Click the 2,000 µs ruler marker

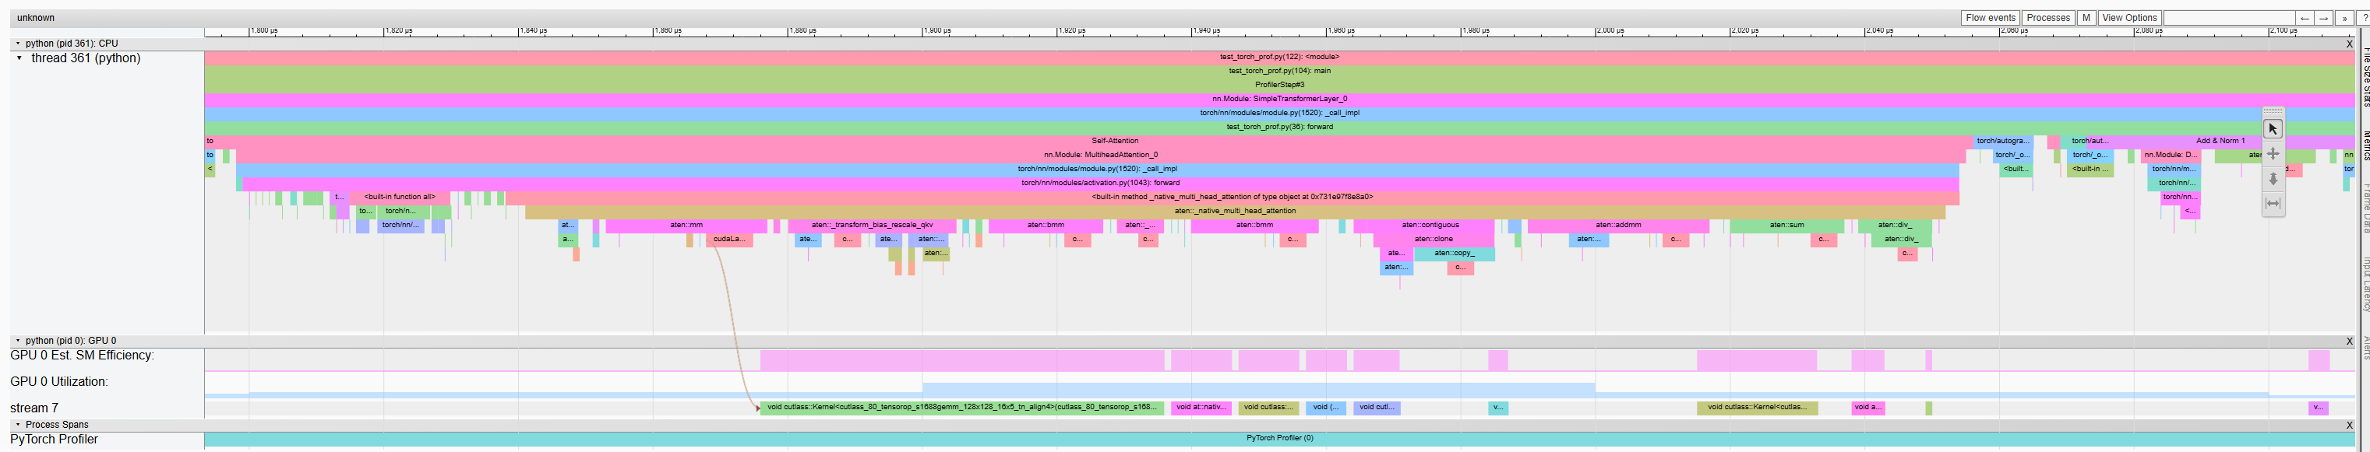[1610, 30]
